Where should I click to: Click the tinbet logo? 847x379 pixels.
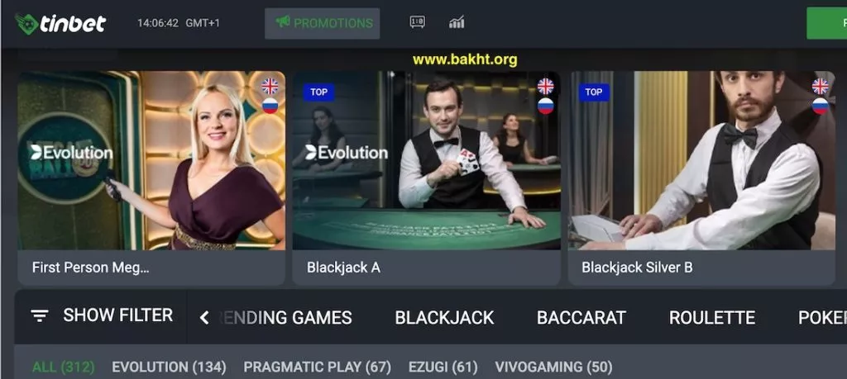point(60,24)
